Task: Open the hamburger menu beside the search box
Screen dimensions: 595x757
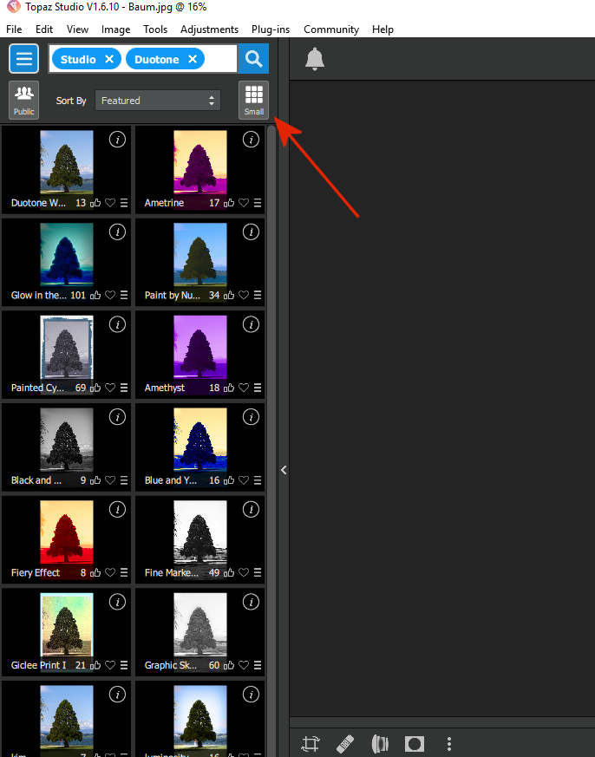Action: click(x=24, y=59)
